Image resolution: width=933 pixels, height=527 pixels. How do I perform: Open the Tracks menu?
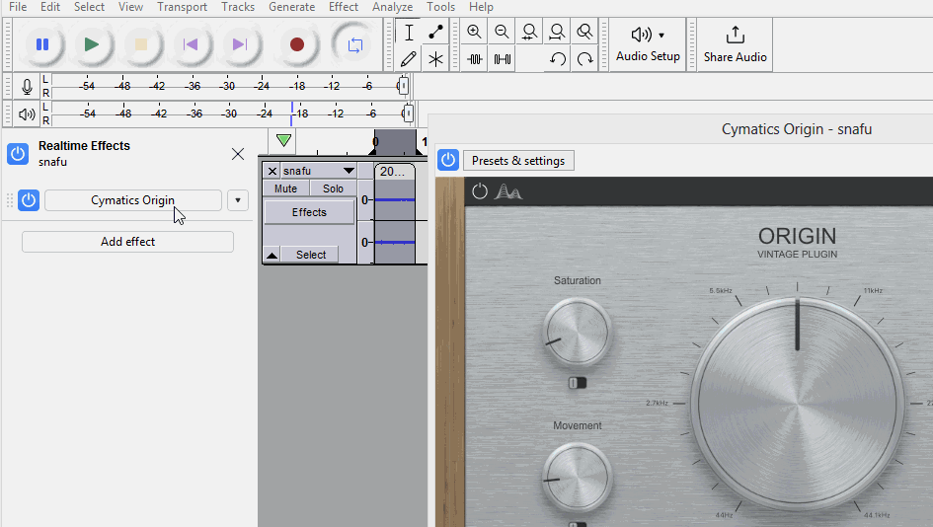pyautogui.click(x=238, y=7)
